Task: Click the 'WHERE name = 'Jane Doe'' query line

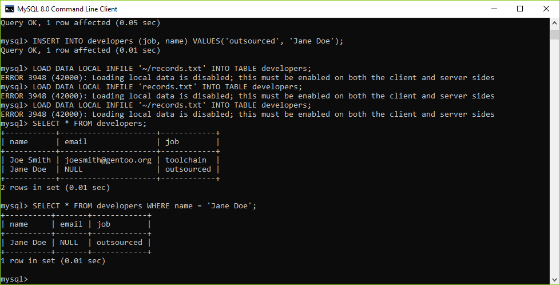Action: pos(129,206)
